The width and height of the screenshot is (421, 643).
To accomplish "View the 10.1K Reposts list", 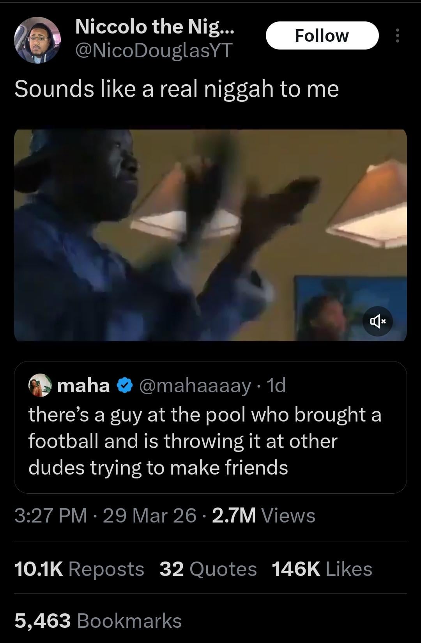I will coord(79,569).
